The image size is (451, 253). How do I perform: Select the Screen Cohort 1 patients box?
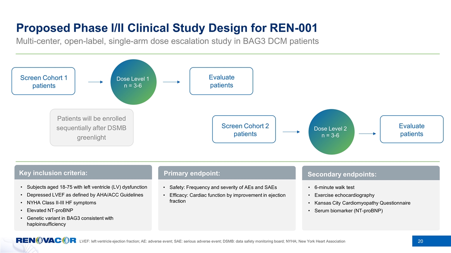(43, 81)
